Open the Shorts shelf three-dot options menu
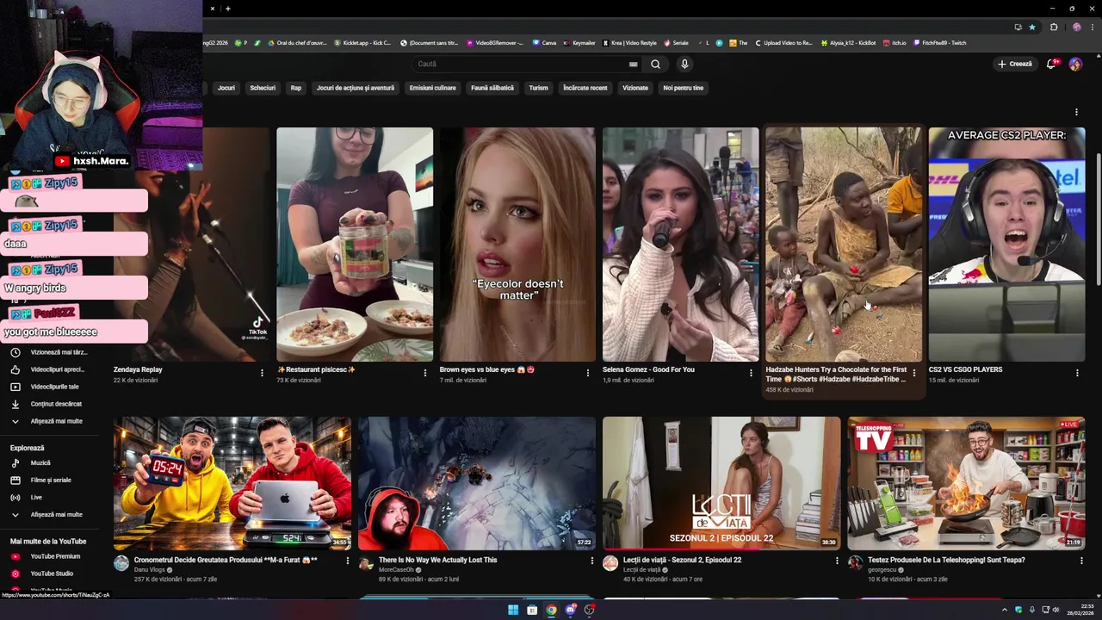The image size is (1102, 620). point(1076,112)
